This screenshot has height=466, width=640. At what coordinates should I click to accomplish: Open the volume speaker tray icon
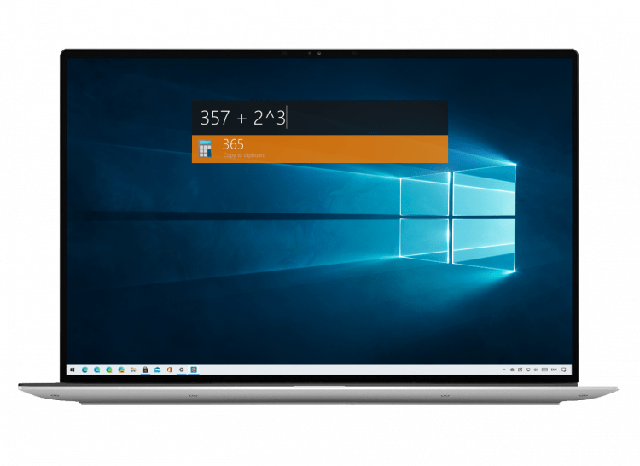[x=536, y=370]
